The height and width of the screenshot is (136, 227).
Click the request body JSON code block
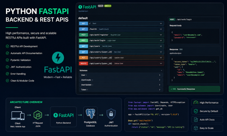194,36
